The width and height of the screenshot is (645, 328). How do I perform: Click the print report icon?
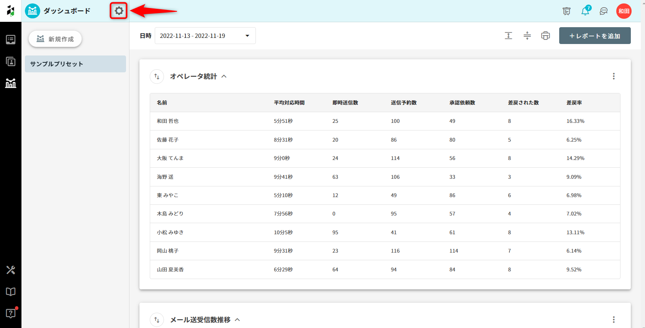click(545, 36)
